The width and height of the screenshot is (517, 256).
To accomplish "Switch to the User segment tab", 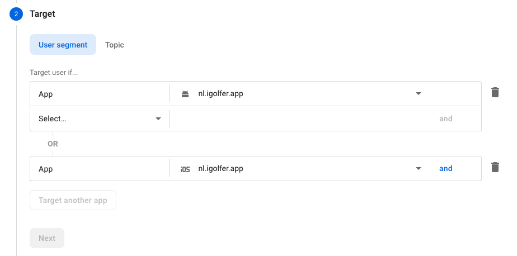I will (x=63, y=45).
